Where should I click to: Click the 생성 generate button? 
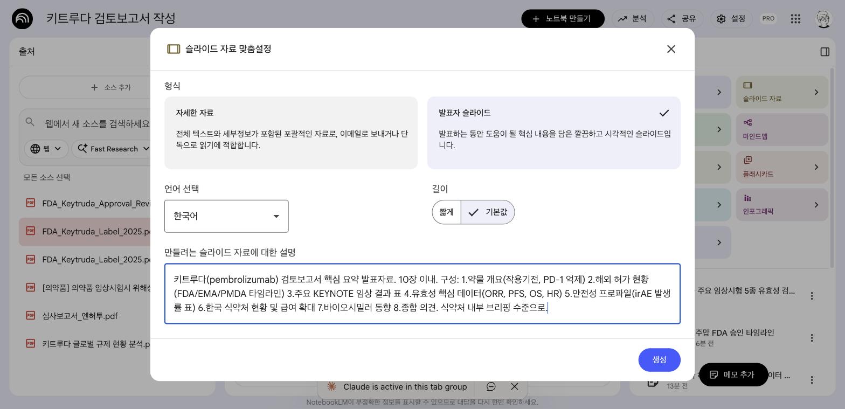click(x=660, y=360)
